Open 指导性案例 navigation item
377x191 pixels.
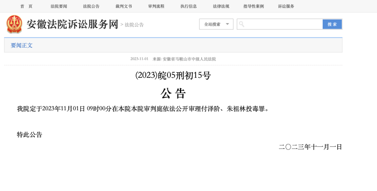(x=253, y=6)
